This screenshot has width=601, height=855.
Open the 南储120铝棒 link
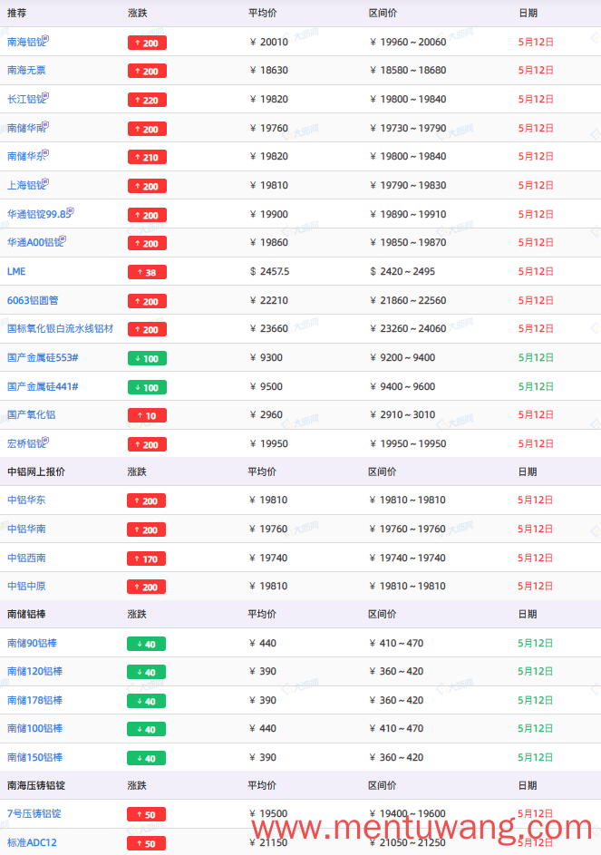(34, 671)
